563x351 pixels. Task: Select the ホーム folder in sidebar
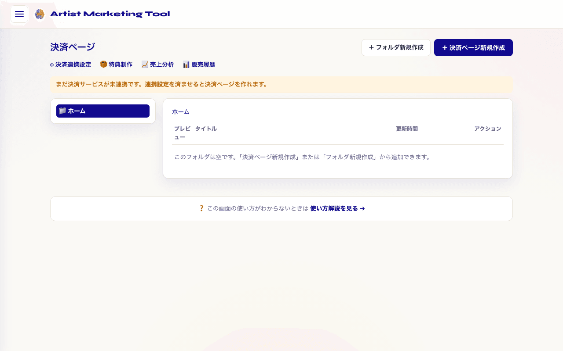(103, 111)
